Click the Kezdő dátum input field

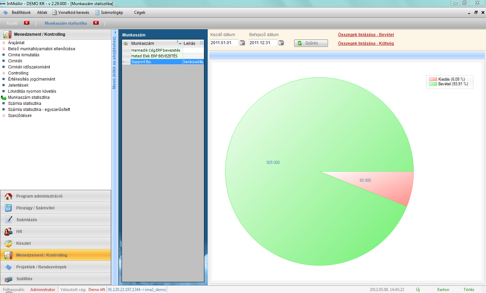(x=224, y=43)
